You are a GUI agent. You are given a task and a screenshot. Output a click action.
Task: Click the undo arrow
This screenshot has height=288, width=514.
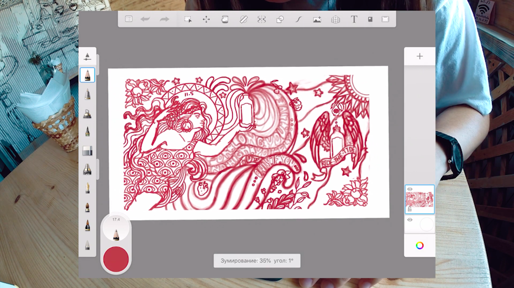145,19
